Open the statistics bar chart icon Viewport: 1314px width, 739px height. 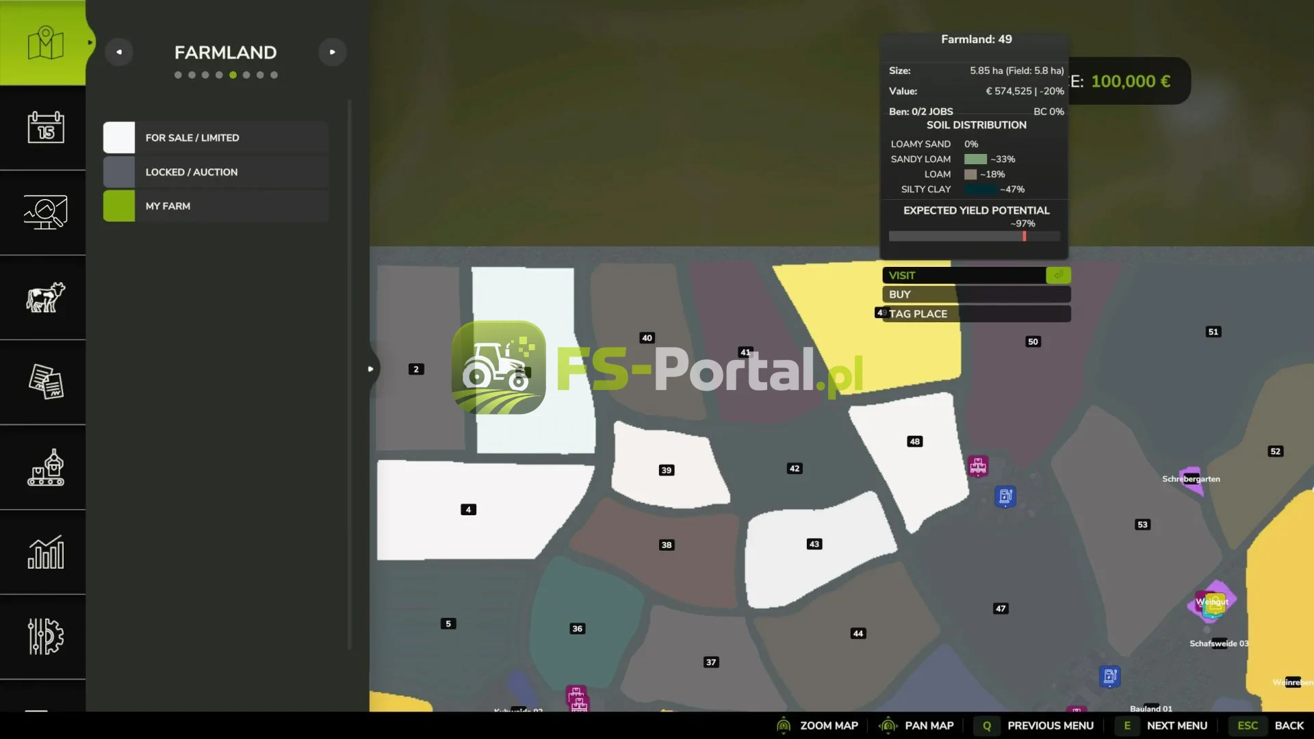point(46,552)
